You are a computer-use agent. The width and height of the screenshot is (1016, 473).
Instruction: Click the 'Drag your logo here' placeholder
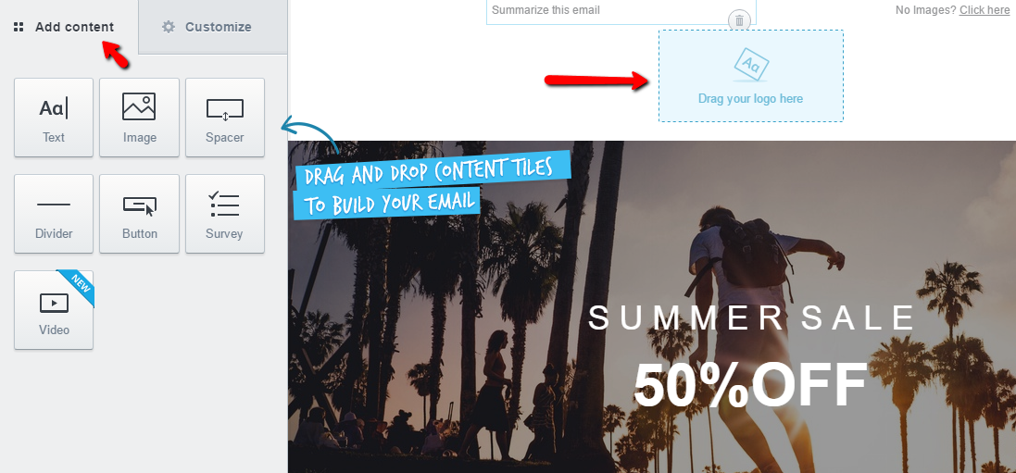coord(751,76)
